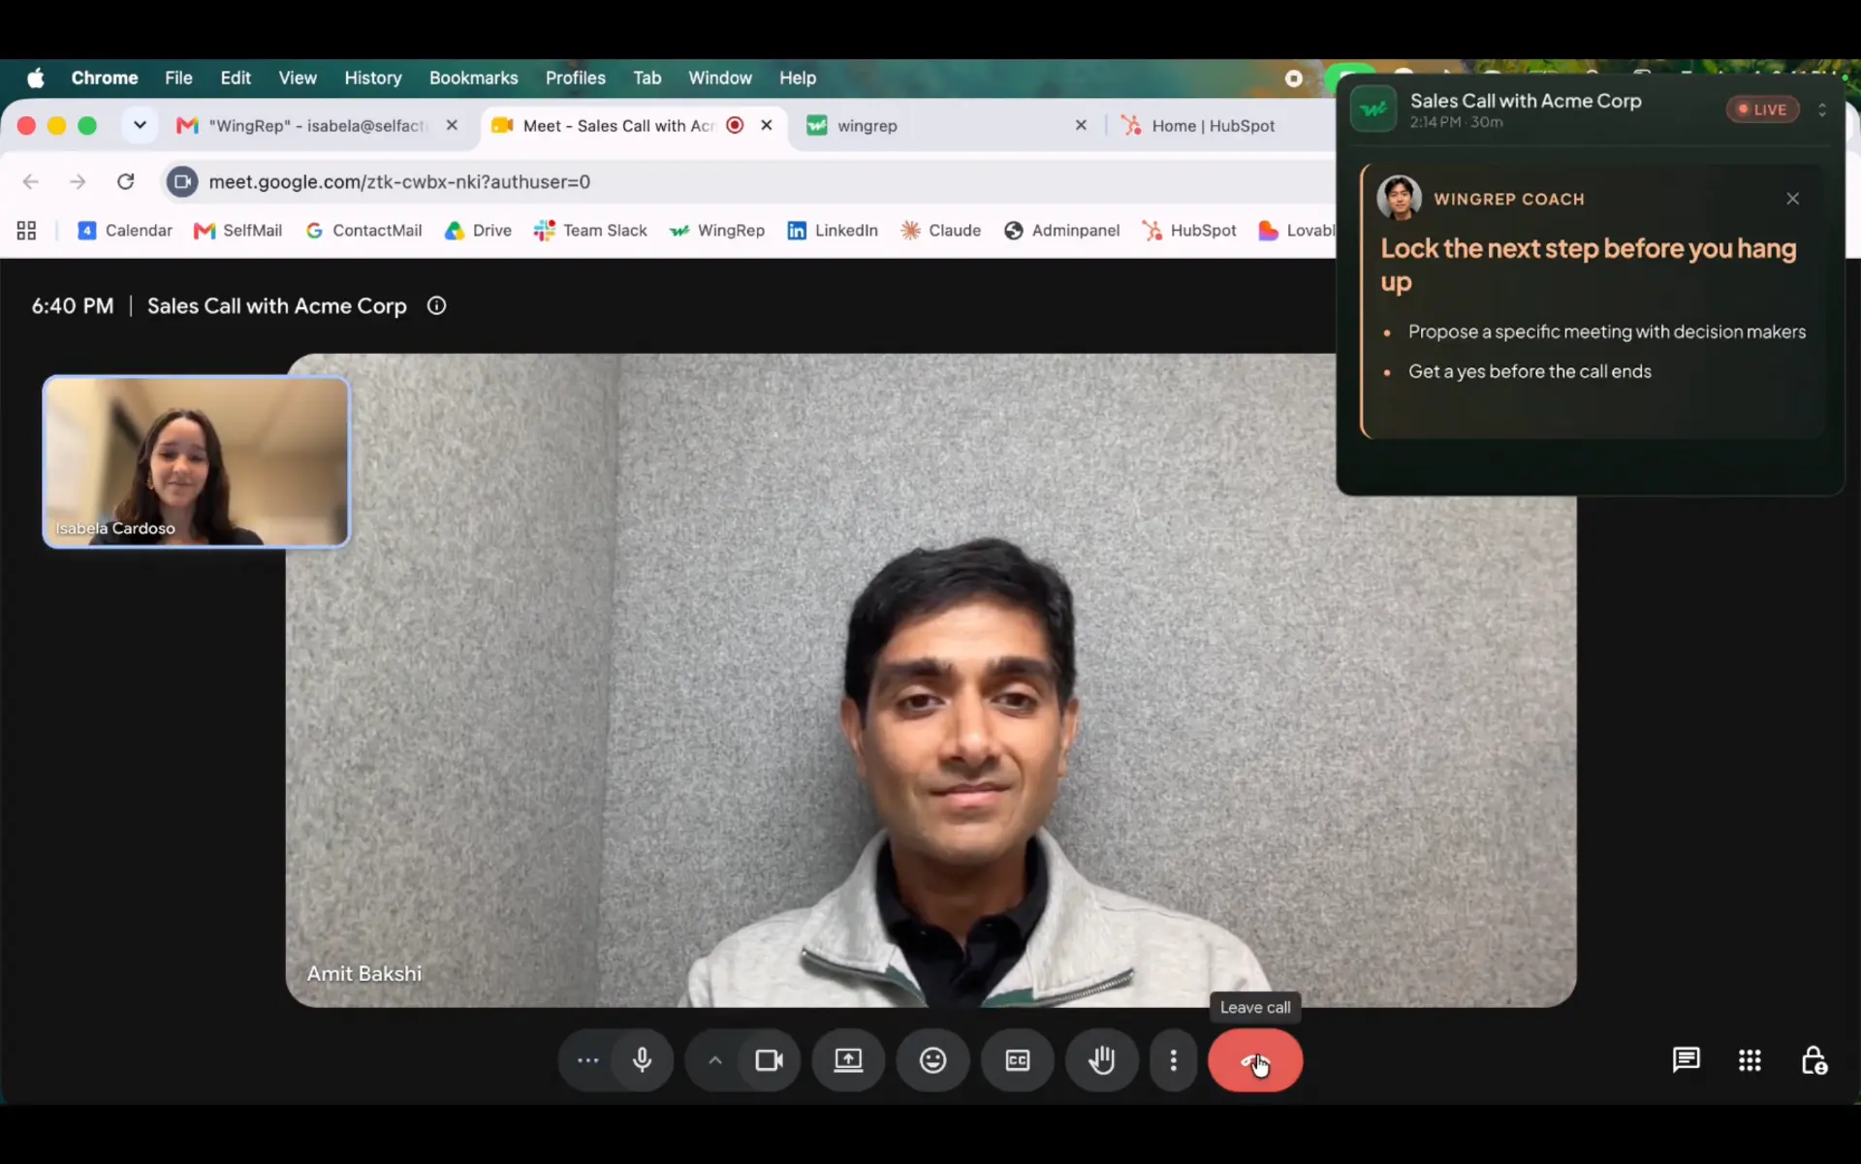Select Isabela Cardoso self-view thumbnail
This screenshot has height=1164, width=1861.
[196, 462]
